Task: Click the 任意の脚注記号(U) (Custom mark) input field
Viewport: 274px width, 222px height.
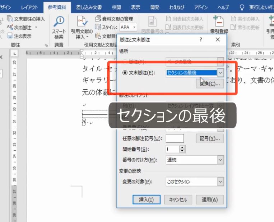Action: [x=175, y=138]
